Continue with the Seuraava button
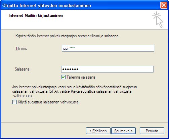The width and height of the screenshot is (169, 139). pyautogui.click(x=123, y=131)
